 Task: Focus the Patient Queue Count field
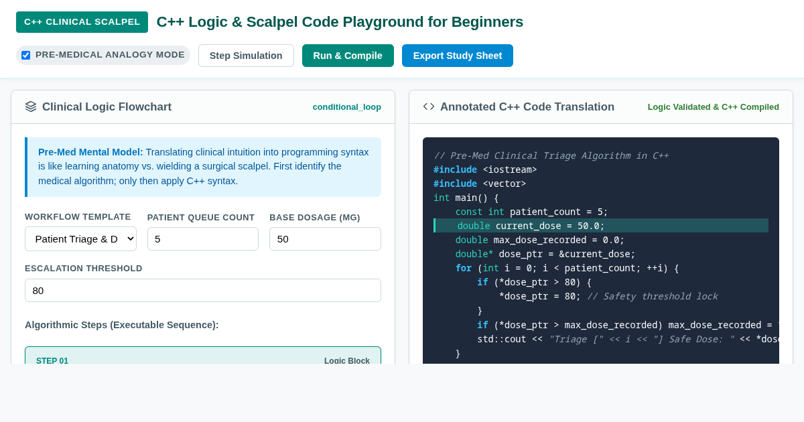pos(203,238)
